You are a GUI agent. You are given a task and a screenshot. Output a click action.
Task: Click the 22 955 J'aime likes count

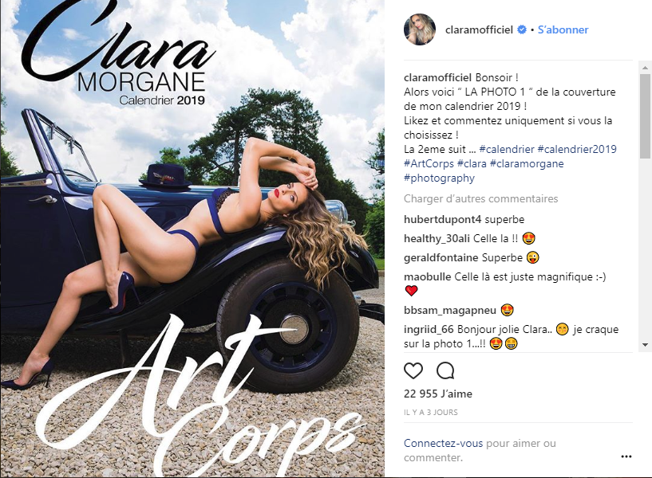(438, 394)
